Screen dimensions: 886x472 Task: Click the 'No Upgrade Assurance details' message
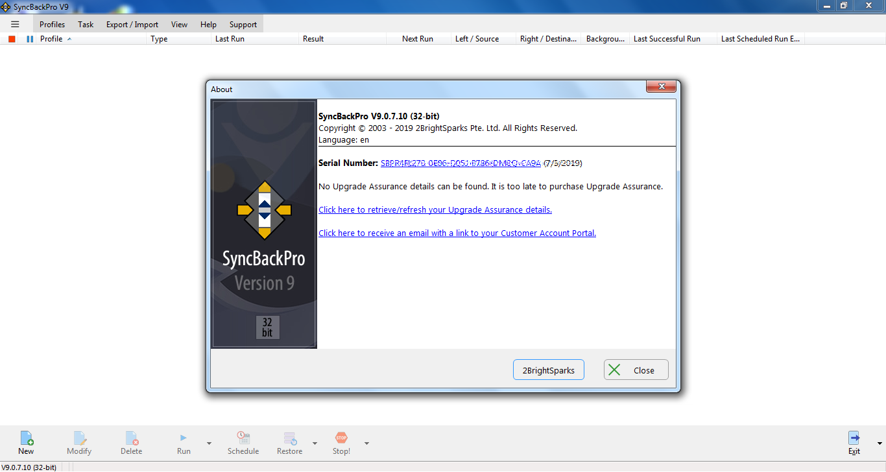pos(490,187)
